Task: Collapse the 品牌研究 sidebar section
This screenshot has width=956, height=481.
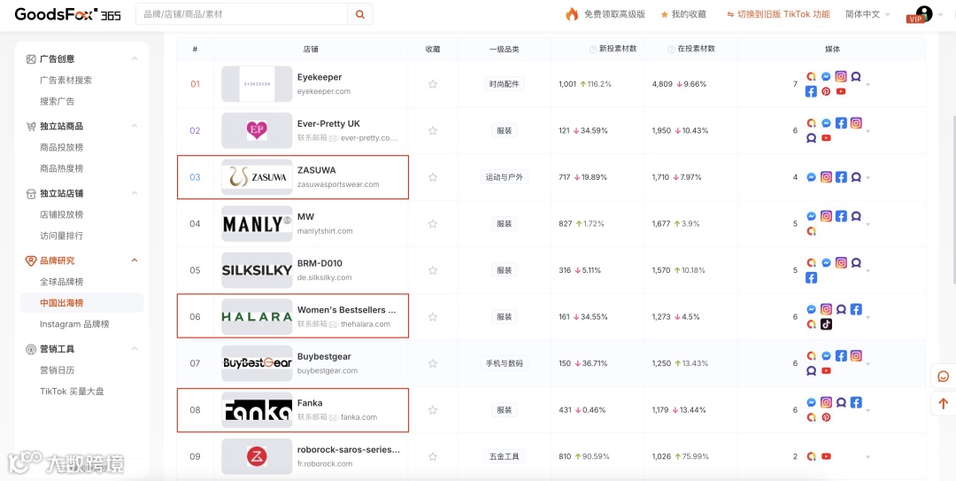Action: pyautogui.click(x=135, y=260)
